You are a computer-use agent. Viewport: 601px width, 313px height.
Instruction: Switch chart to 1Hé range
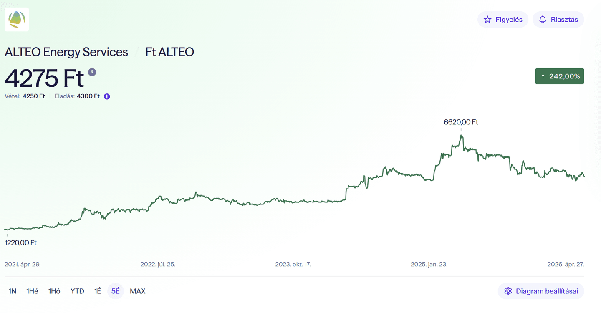32,291
